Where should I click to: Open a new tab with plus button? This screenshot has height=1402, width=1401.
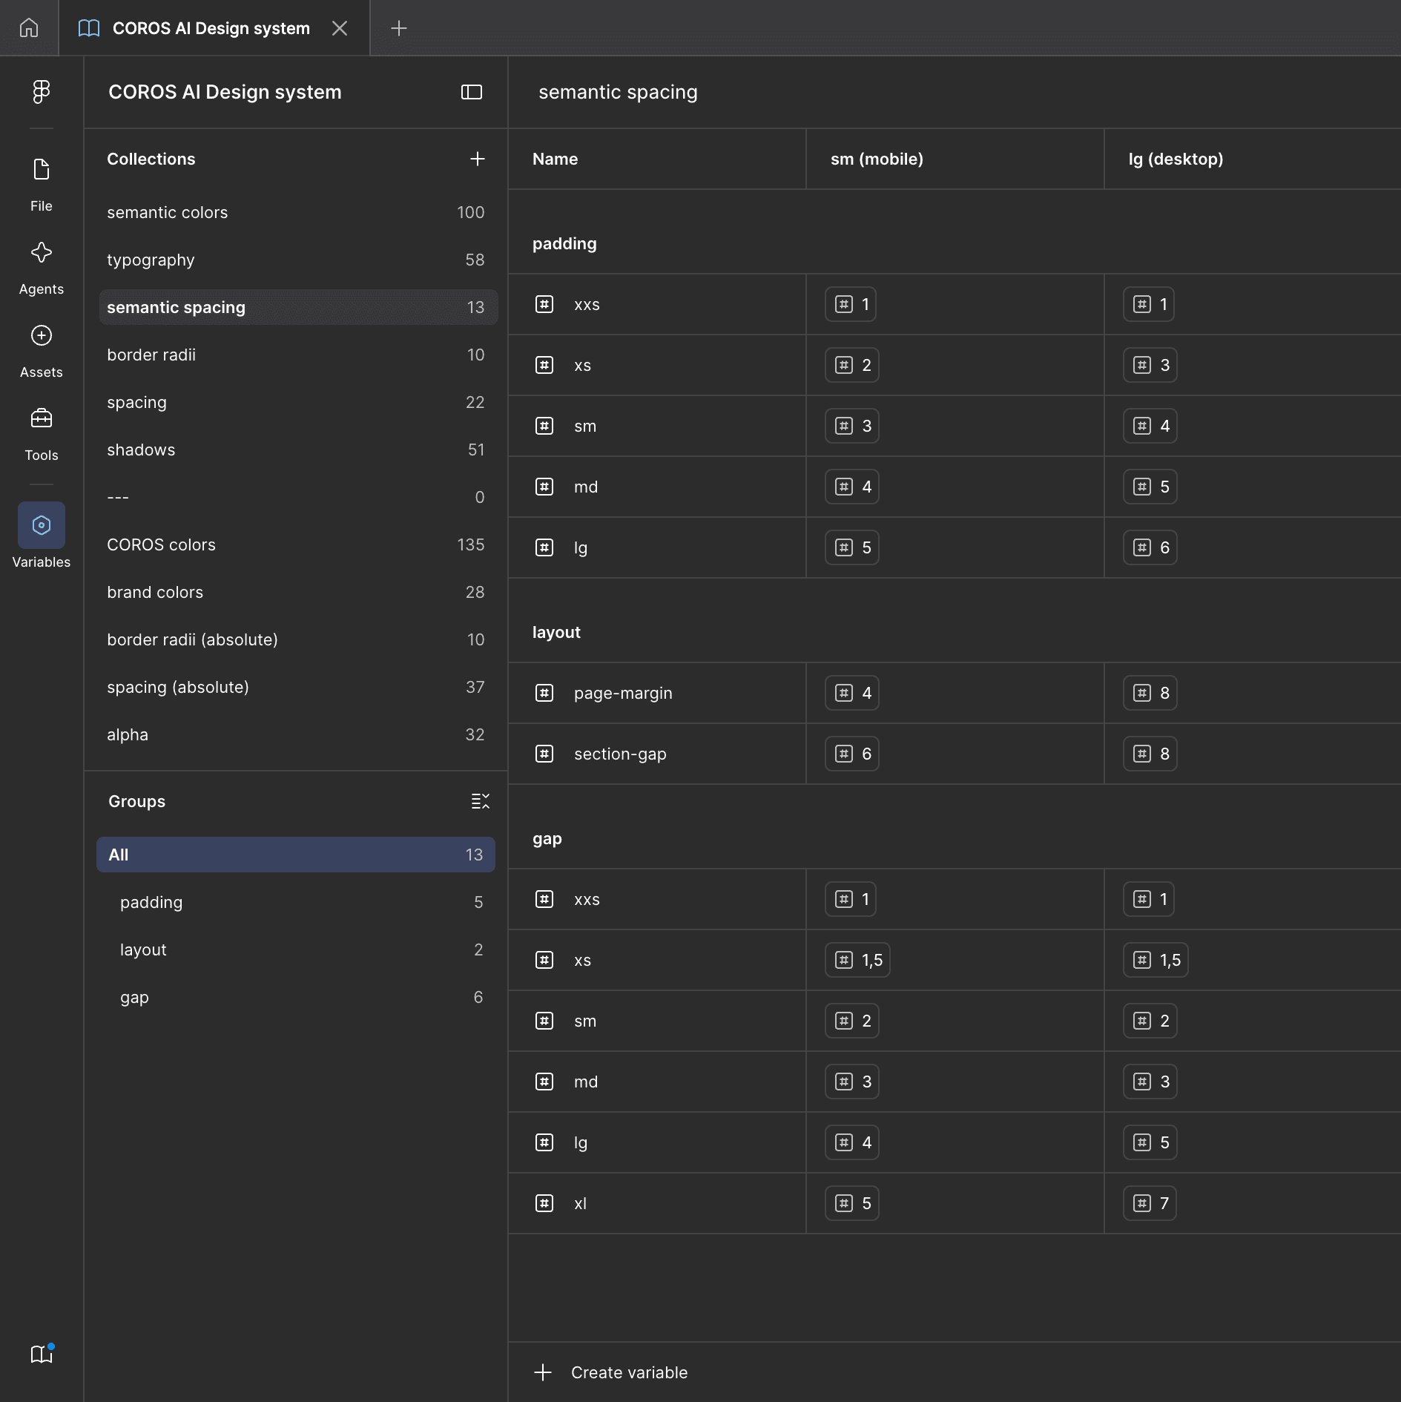(x=399, y=28)
